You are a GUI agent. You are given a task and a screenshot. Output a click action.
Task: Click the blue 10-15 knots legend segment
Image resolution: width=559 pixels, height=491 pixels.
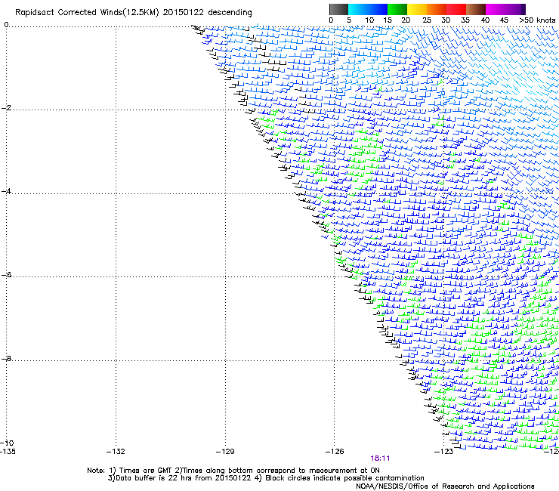point(378,9)
